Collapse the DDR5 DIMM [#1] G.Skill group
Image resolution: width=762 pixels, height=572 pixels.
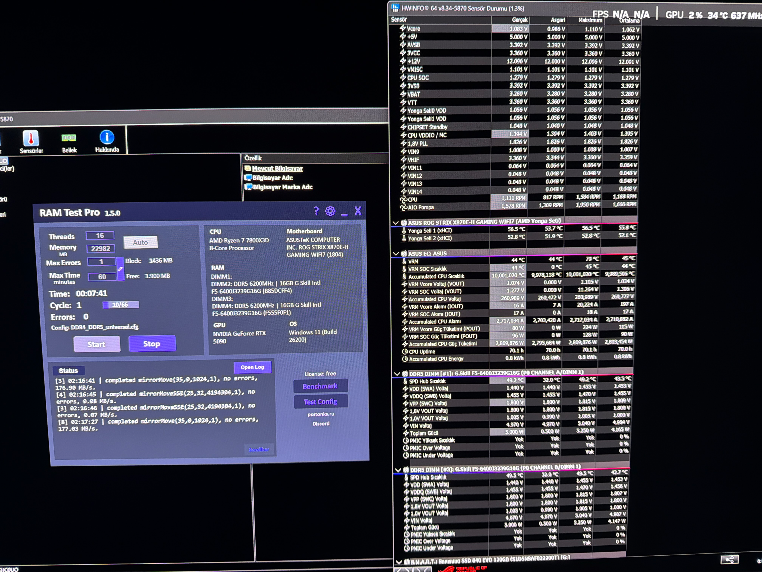(397, 373)
